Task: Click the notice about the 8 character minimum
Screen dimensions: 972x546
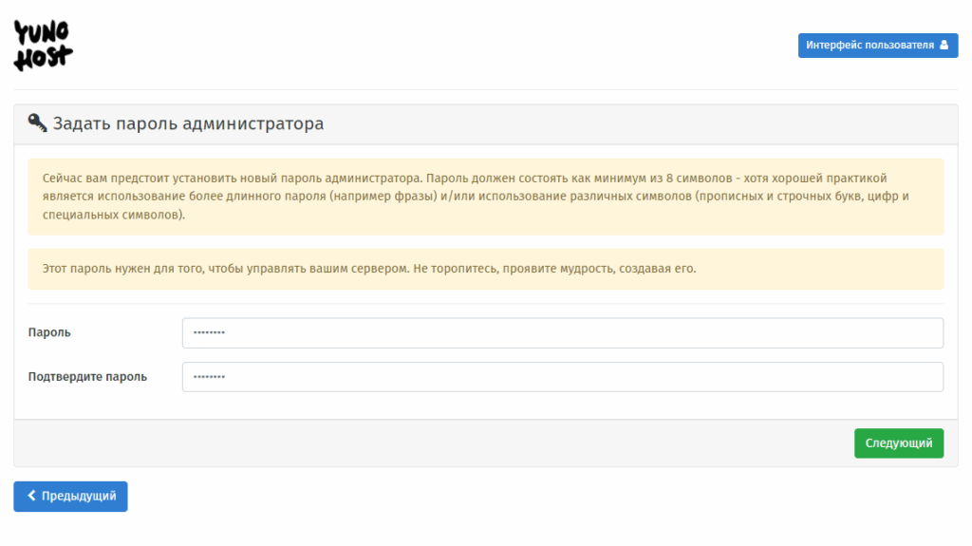Action: point(485,197)
